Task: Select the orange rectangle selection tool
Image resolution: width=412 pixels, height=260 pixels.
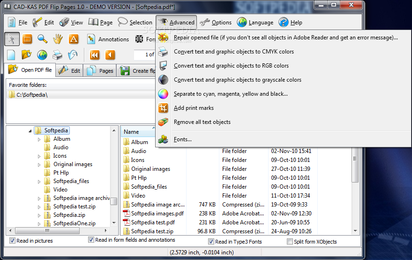Action: (27, 39)
